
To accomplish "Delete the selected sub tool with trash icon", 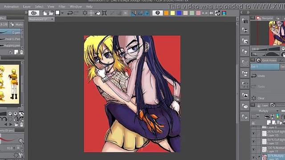I will tap(21, 52).
